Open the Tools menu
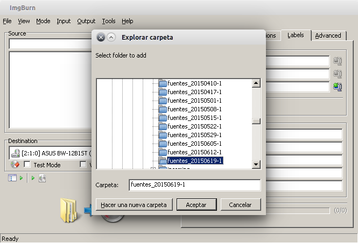Screen dimensions: 358x243 pyautogui.click(x=108, y=21)
